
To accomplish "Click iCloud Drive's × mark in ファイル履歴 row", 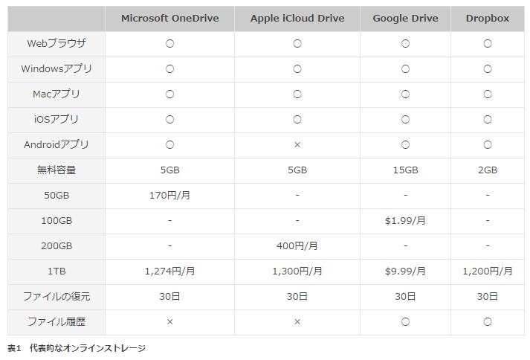I will point(297,322).
